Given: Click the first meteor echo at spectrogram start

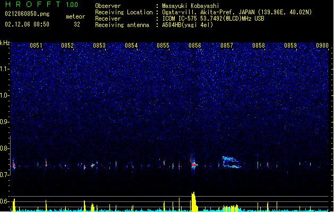Looking at the screenshot, I should click(x=14, y=164).
